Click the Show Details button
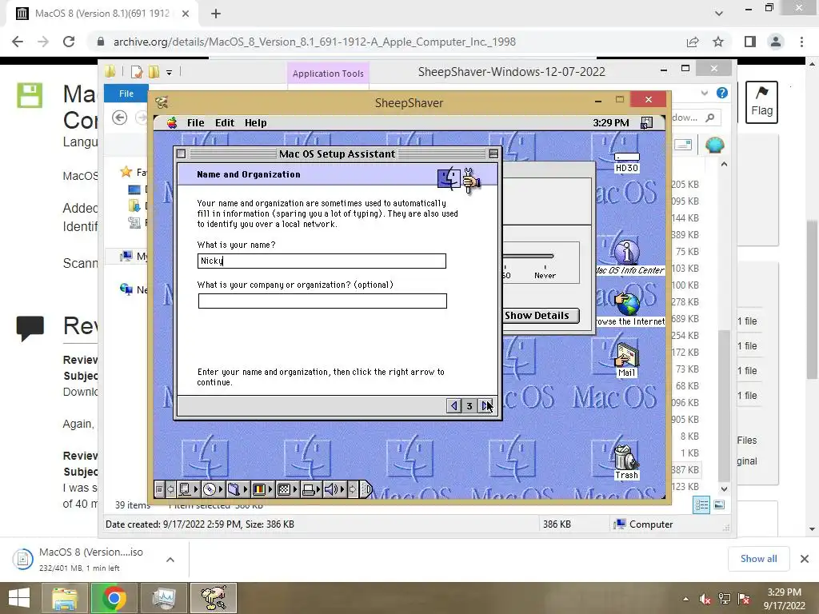 [540, 315]
